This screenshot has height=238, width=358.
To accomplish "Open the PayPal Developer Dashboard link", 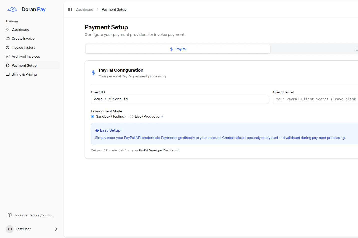I will 158,150.
